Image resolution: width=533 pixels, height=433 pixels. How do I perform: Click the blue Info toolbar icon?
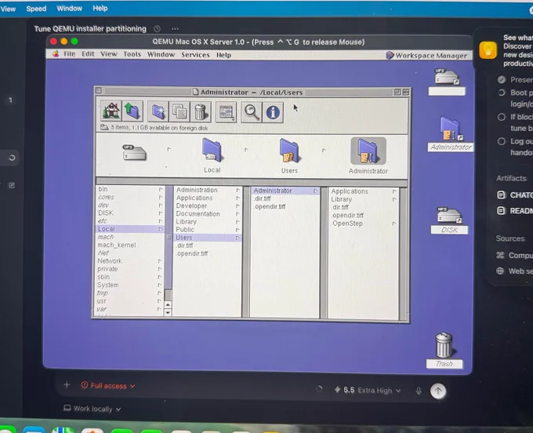click(x=273, y=112)
